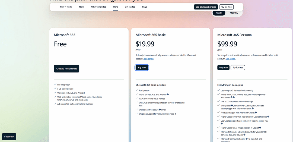Go to the Plans tab

[x=116, y=7]
